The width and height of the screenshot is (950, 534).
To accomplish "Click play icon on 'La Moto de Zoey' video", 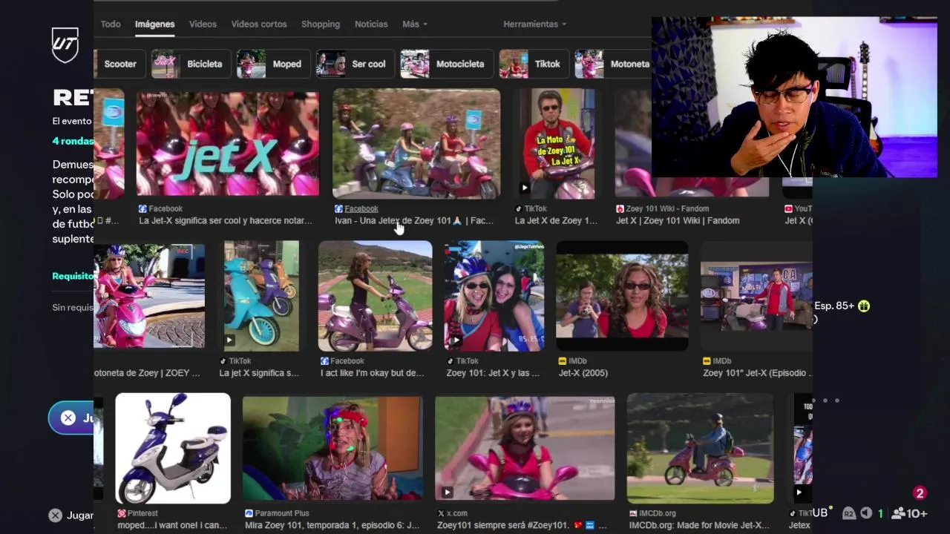I will pos(525,188).
